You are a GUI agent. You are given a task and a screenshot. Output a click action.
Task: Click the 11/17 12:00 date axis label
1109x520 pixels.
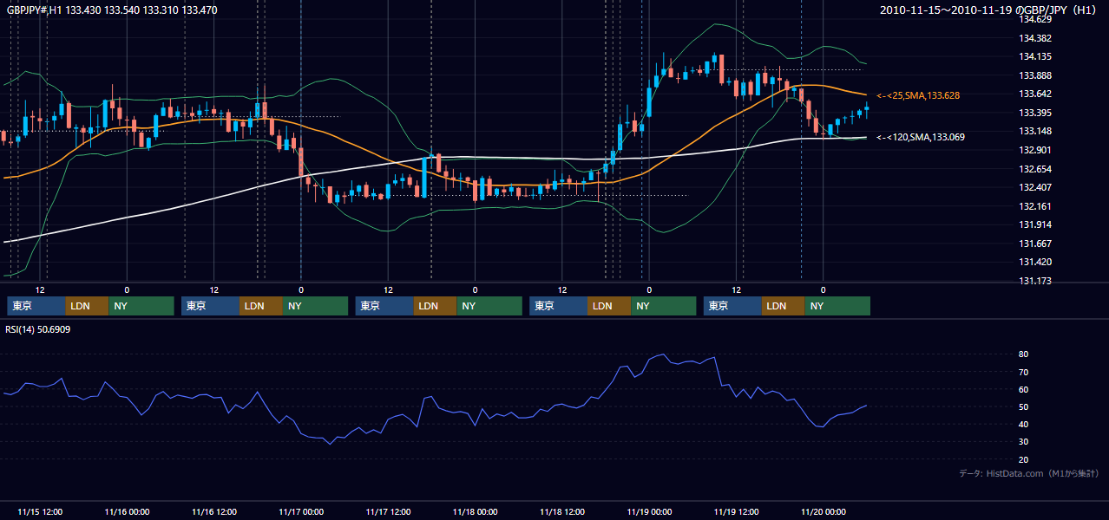pyautogui.click(x=388, y=511)
